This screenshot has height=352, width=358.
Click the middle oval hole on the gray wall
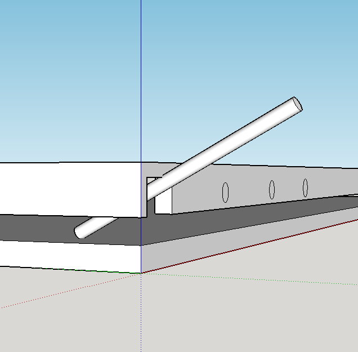(271, 189)
